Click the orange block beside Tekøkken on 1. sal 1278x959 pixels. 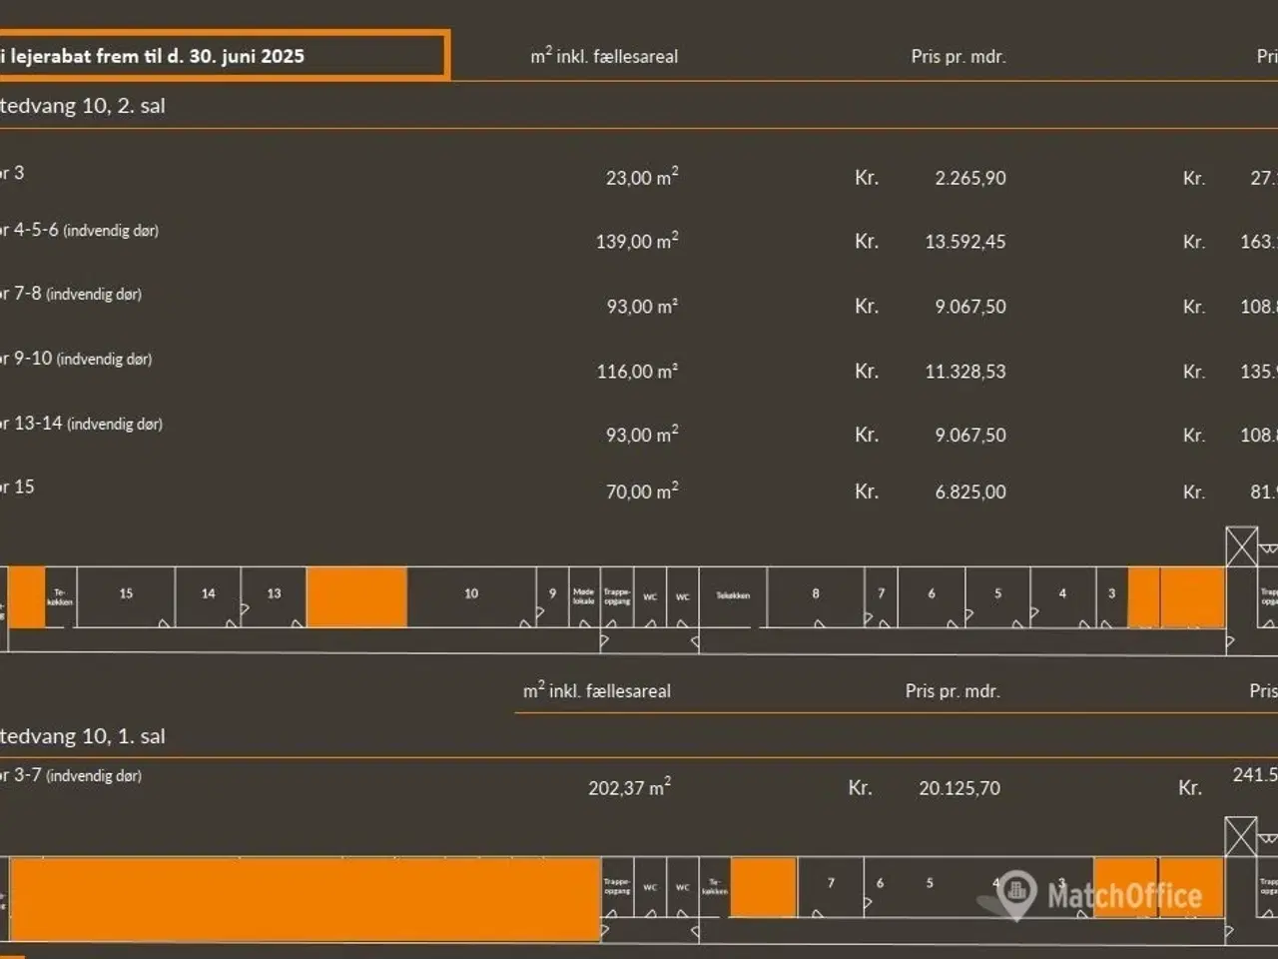click(x=764, y=887)
